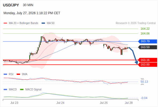The width and height of the screenshot is (158, 107).
Task: Click the Jul 24 date axis marker
Action: point(60,103)
